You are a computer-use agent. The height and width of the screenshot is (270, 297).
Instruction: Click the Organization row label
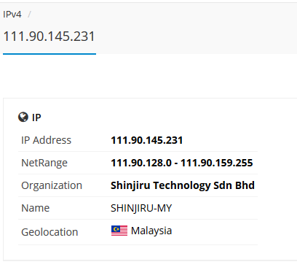[52, 185]
